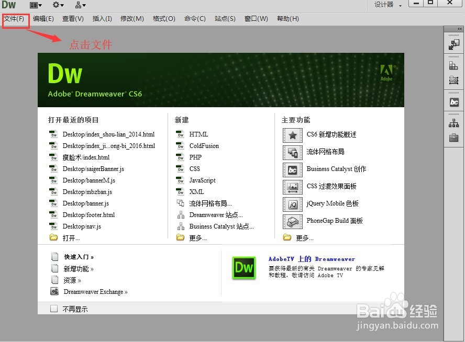This screenshot has height=342, width=465.
Task: Click the Adobe logo in the welcome banner
Action: (386, 73)
